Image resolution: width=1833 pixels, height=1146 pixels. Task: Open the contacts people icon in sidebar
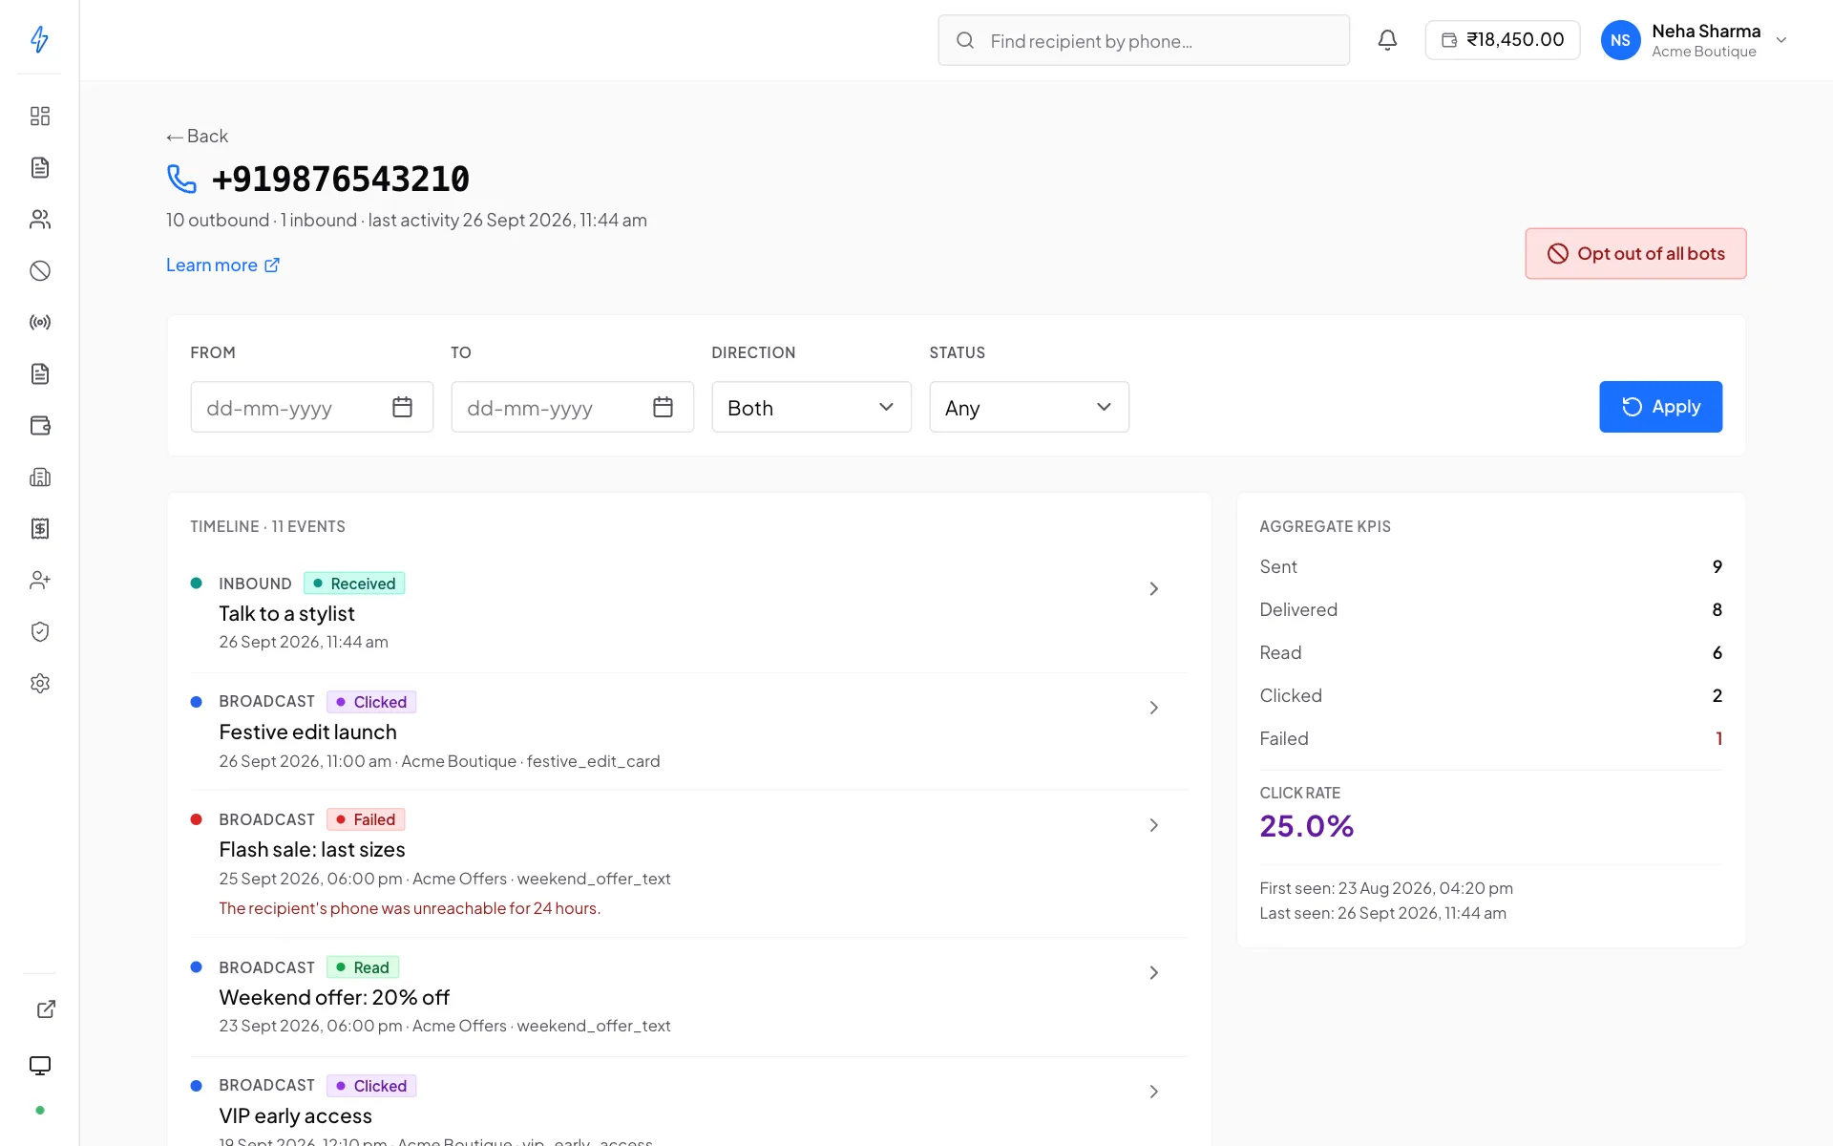40,220
